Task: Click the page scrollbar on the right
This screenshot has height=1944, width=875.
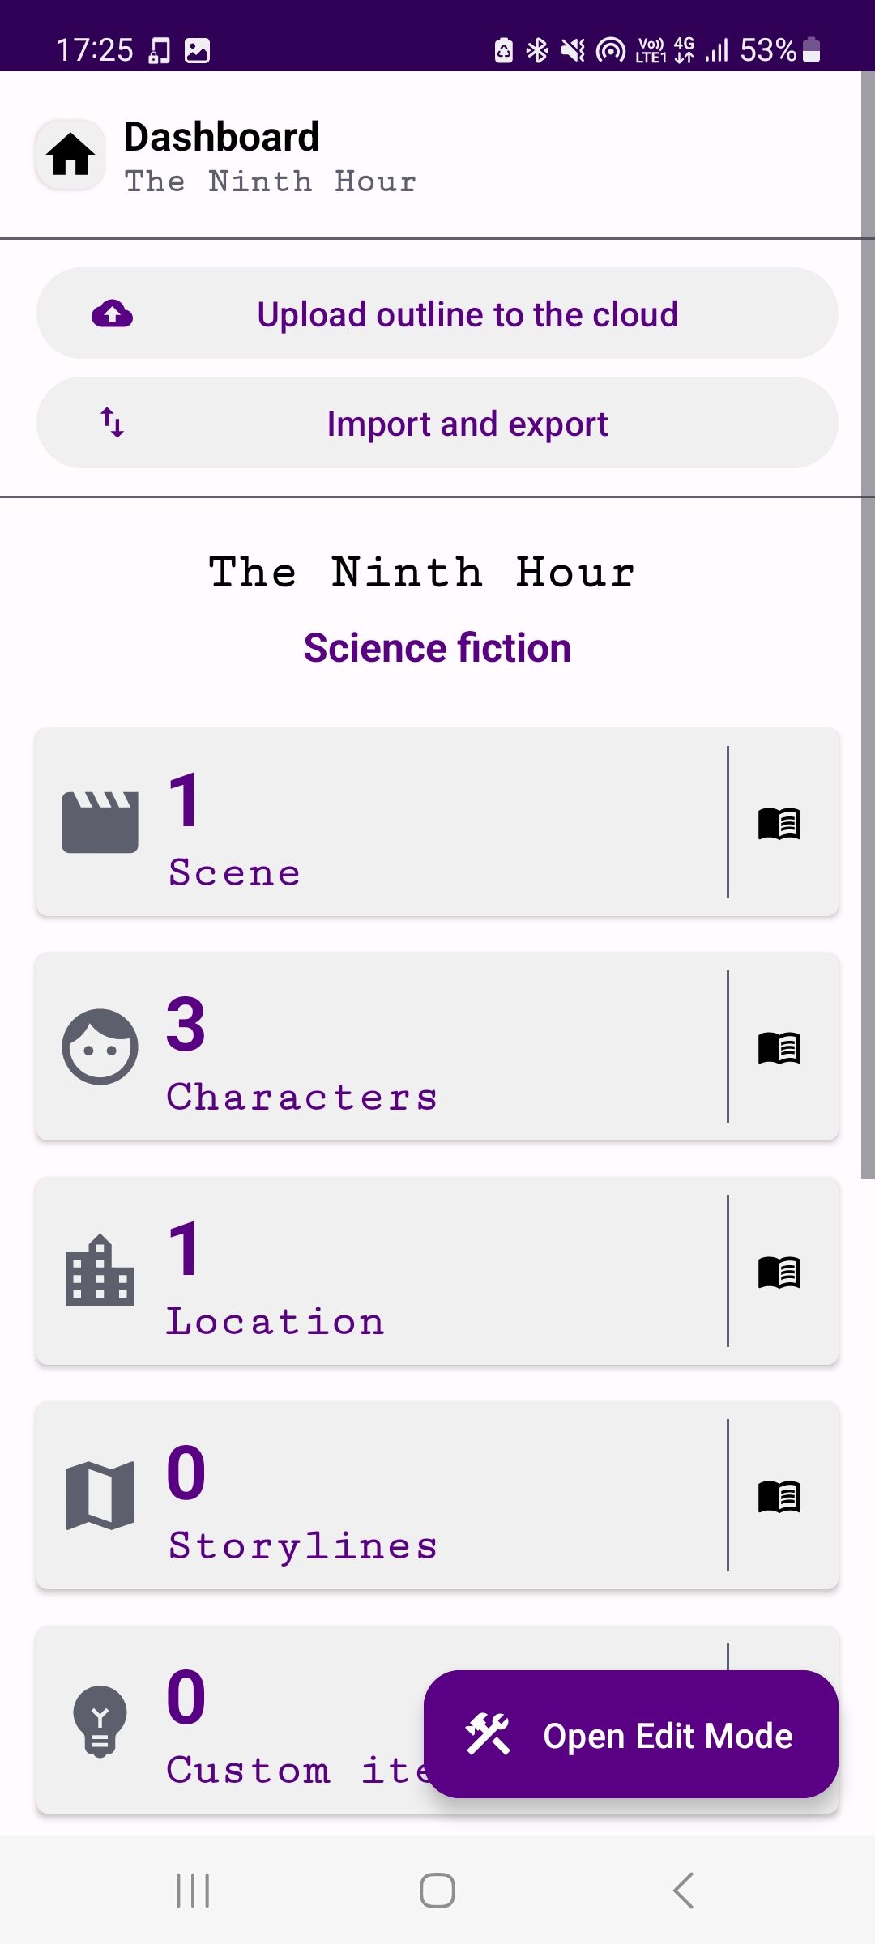Action: (868, 624)
